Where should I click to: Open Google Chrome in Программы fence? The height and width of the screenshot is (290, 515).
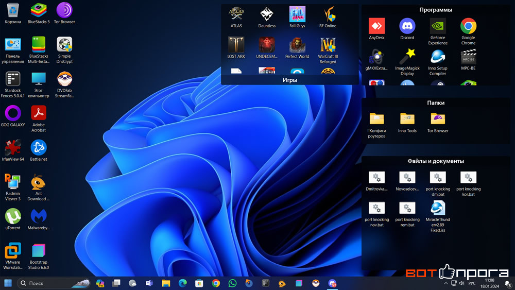pyautogui.click(x=468, y=32)
